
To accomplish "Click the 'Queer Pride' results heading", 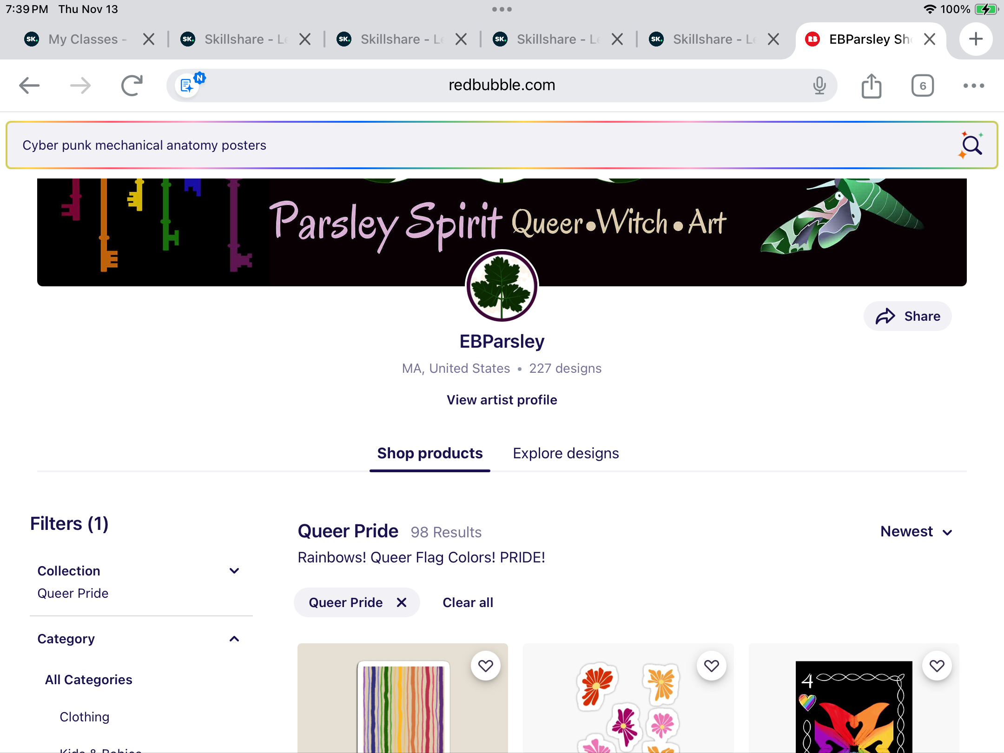I will click(348, 531).
